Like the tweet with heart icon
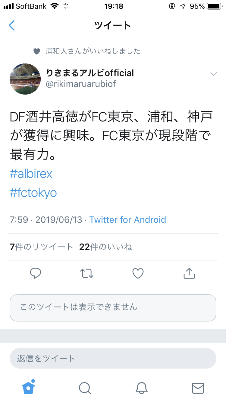This screenshot has height=403, width=226. point(138,273)
